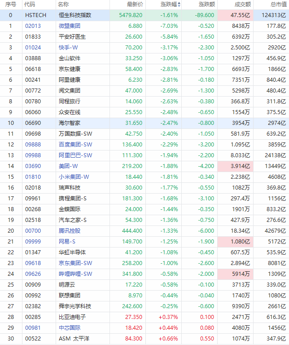Open 中芯国际 stock link
This screenshot has width=289, height=345.
(x=70, y=328)
